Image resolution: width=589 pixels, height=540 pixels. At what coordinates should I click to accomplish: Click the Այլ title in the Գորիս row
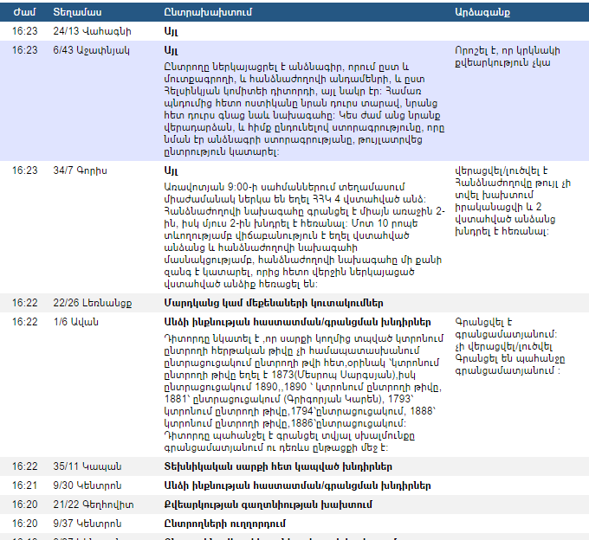(171, 170)
